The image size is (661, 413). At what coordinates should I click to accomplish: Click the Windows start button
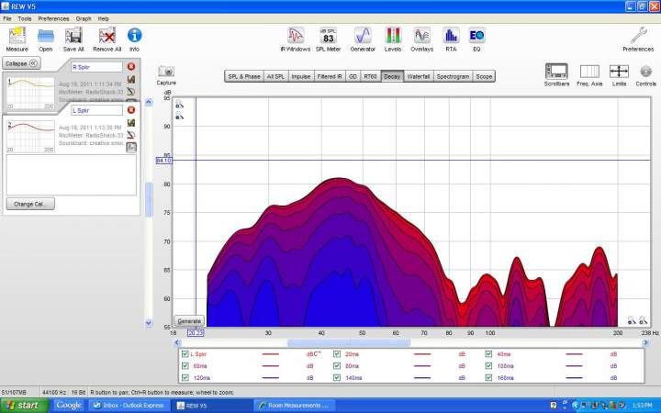pos(25,406)
